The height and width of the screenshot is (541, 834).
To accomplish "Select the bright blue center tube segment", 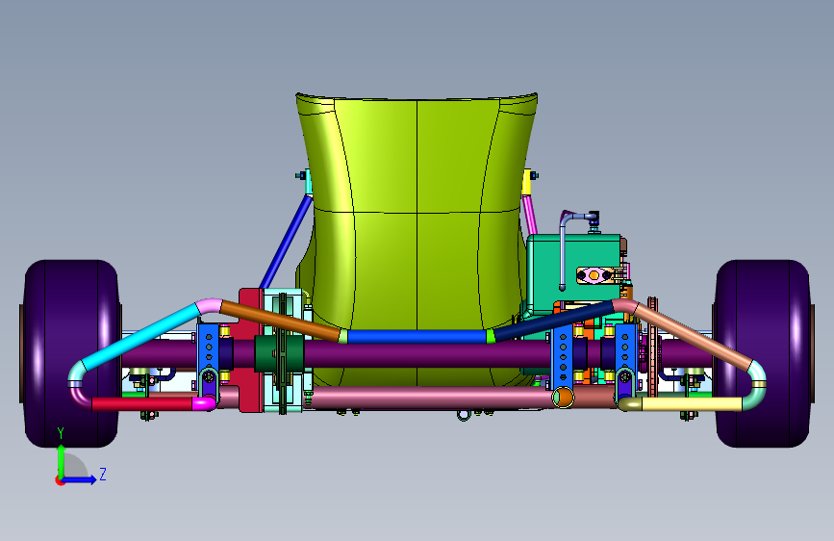I will click(x=417, y=337).
